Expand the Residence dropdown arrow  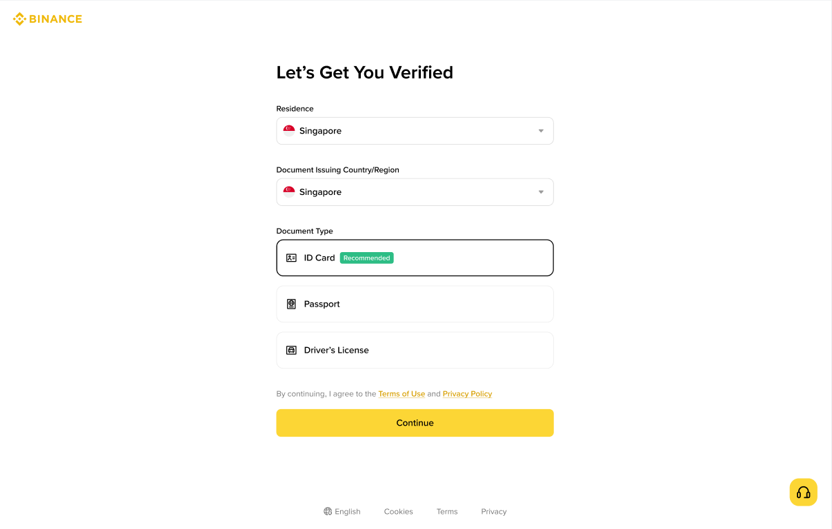click(x=541, y=131)
